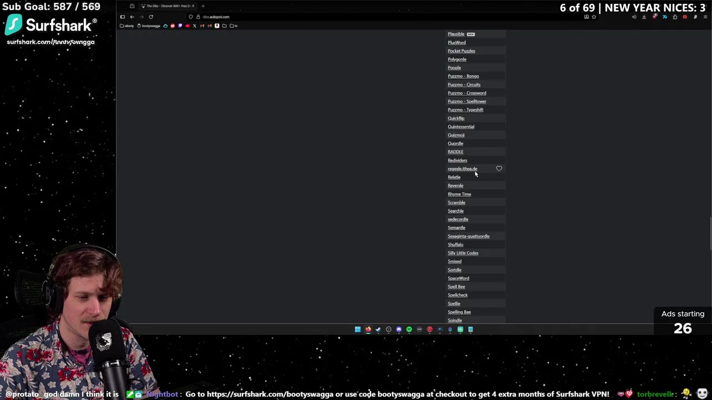Open the Redividers link
The image size is (712, 400).
coord(457,161)
